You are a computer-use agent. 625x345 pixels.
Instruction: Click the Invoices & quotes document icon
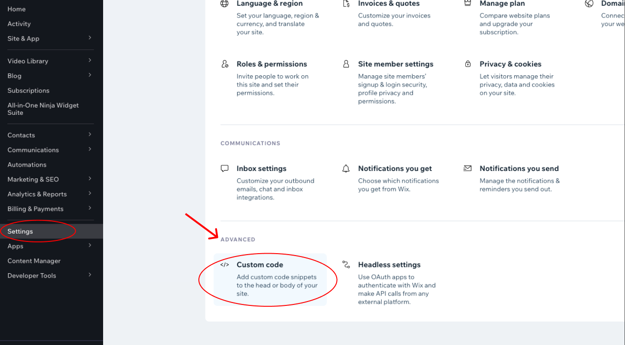click(346, 3)
